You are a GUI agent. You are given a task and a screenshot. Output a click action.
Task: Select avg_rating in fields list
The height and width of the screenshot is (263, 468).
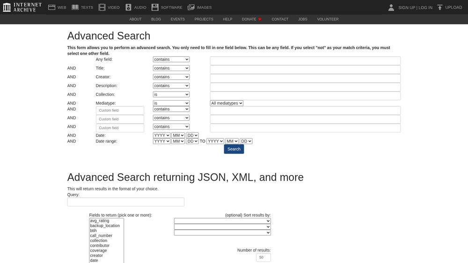pos(106,220)
